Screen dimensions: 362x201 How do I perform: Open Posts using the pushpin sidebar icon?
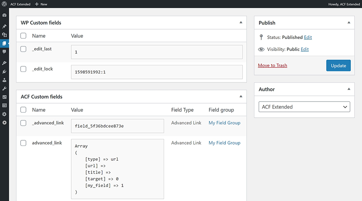coord(5,26)
